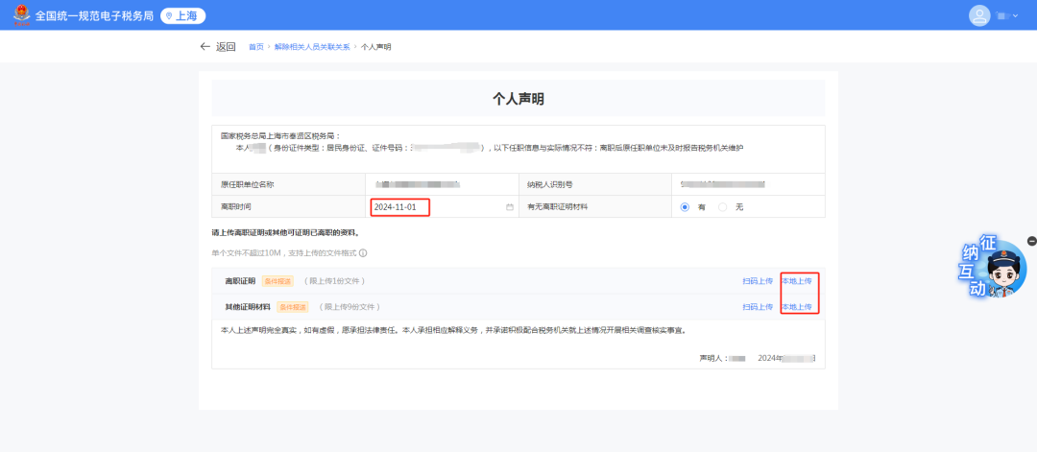Select 有 for 有无离职证明材料
This screenshot has width=1037, height=452.
pyautogui.click(x=686, y=207)
